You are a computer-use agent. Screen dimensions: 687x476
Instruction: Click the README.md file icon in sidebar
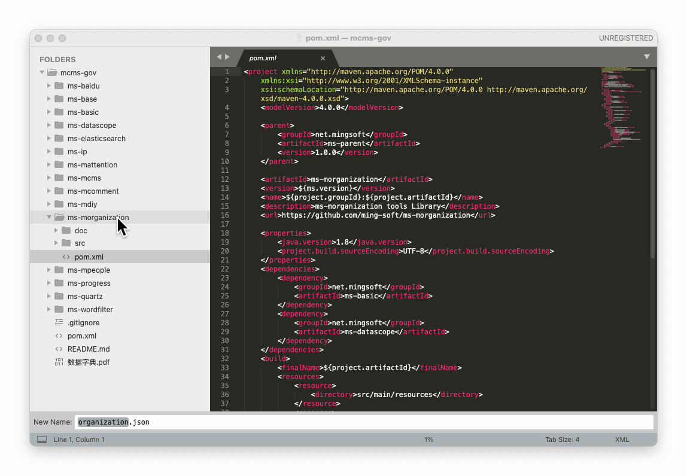[x=59, y=349]
